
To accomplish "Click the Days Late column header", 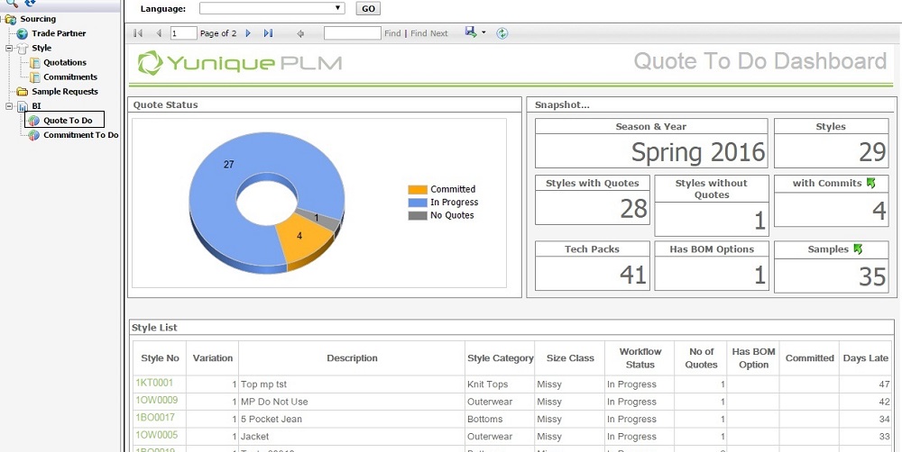I will click(x=866, y=357).
